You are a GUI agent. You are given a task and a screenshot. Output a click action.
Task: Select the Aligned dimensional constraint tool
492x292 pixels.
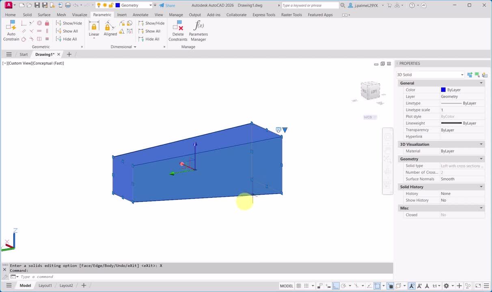110,29
